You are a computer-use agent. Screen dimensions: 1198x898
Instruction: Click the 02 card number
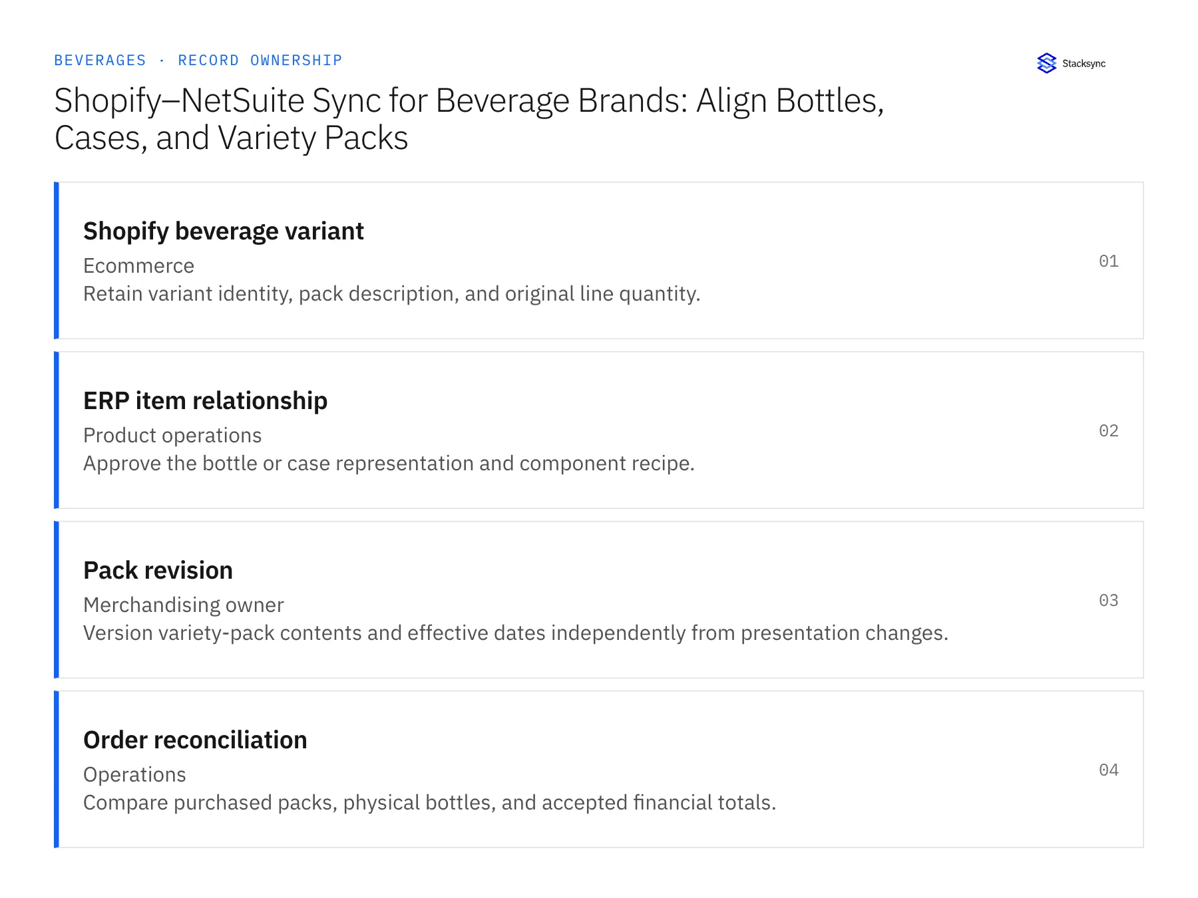tap(1108, 430)
